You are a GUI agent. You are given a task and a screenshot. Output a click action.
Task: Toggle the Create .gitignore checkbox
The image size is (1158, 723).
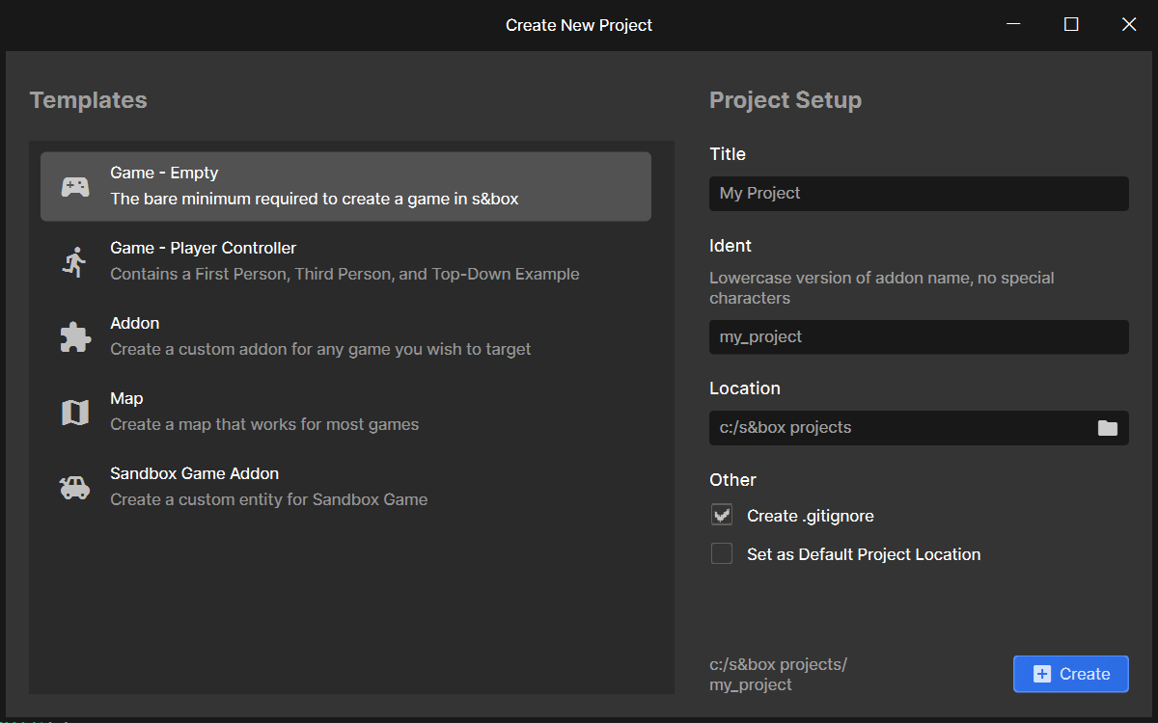(722, 516)
